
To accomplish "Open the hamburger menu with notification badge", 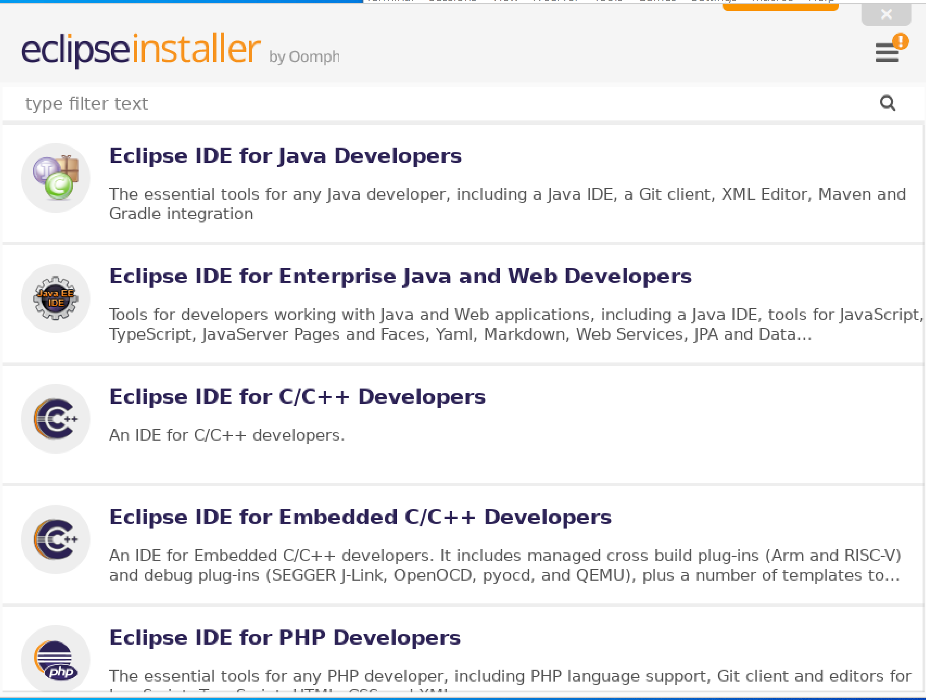I will [891, 48].
